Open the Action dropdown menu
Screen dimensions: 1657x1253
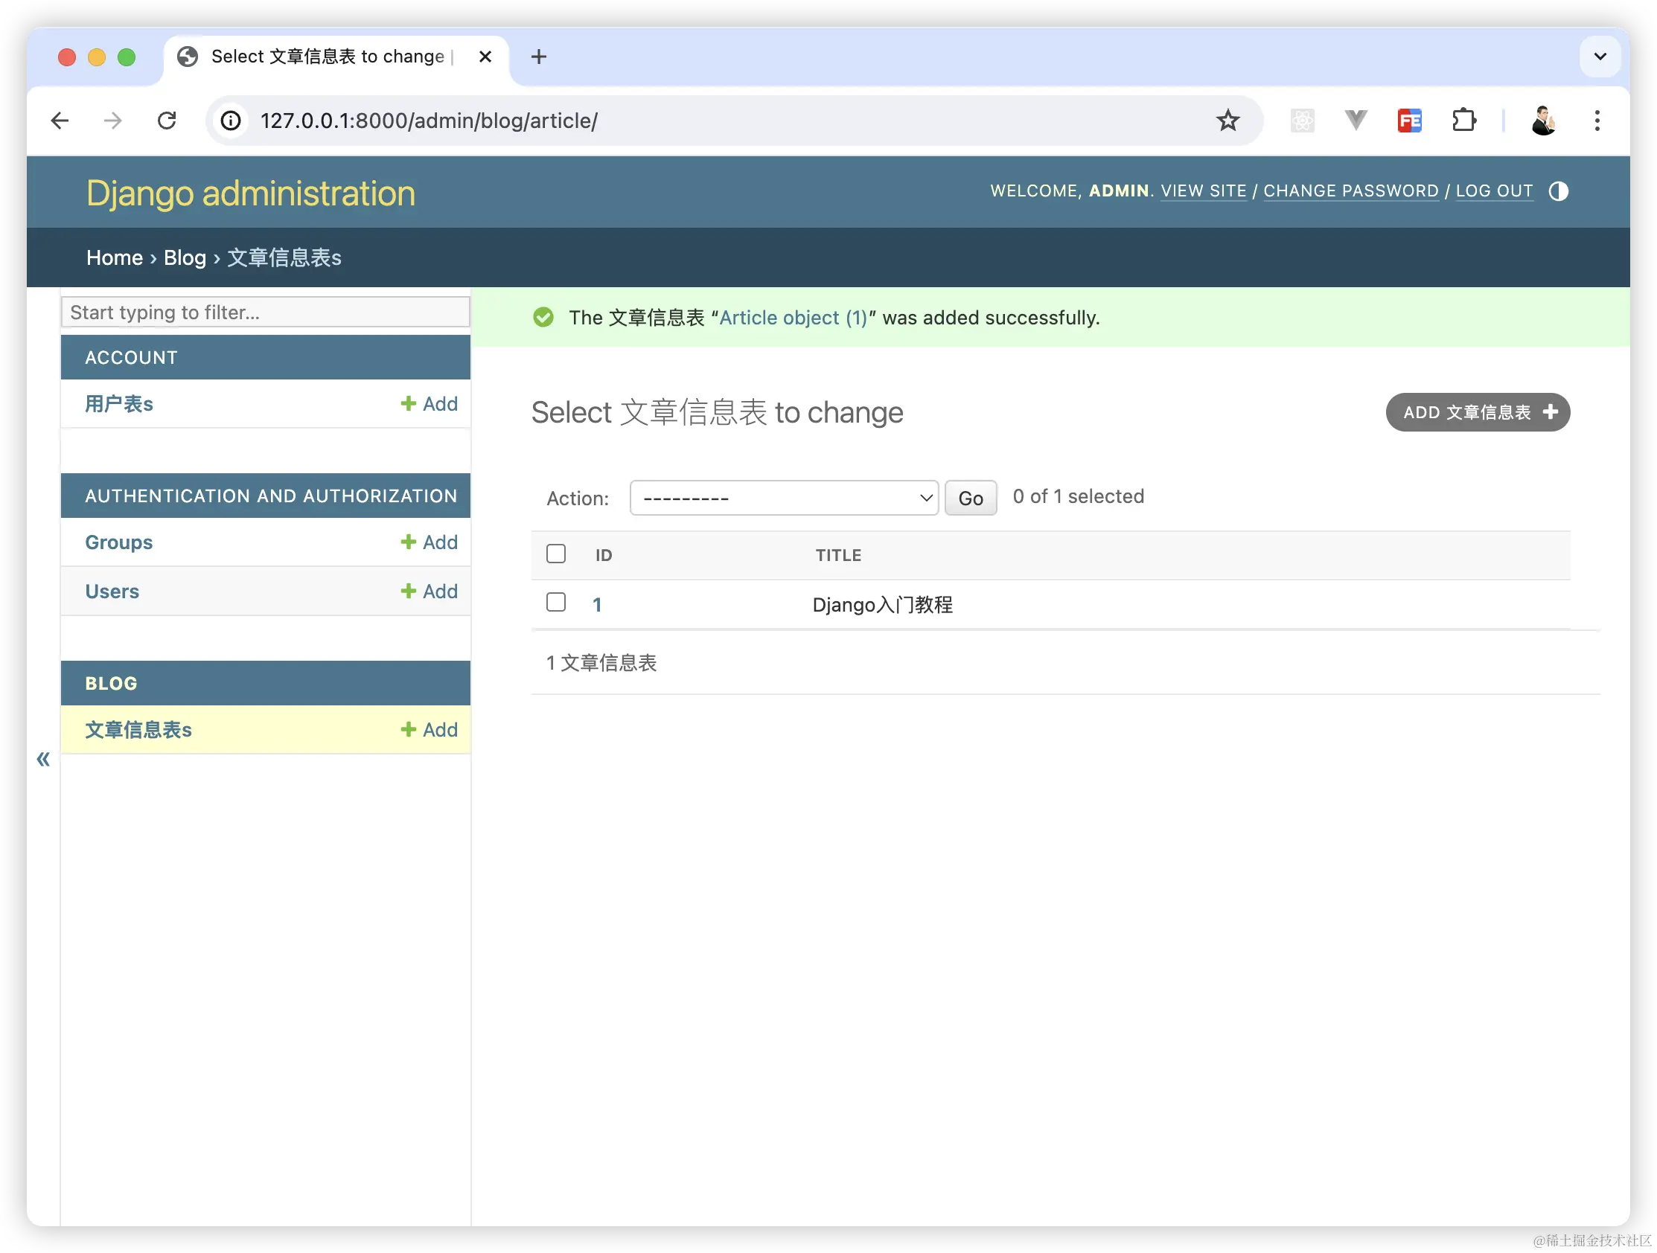pyautogui.click(x=784, y=498)
